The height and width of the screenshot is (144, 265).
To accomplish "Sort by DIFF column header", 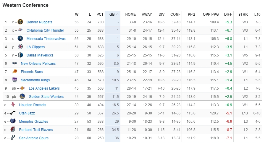I will [228, 14].
